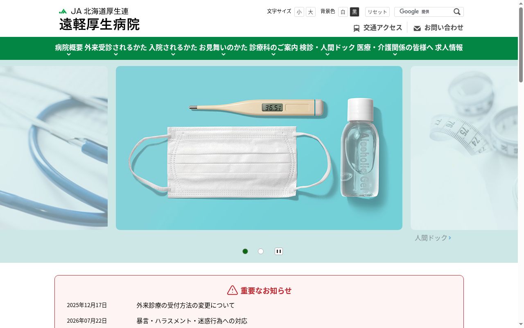Screen dimensions: 524x328
Task: Click the リセット button
Action: click(x=377, y=12)
